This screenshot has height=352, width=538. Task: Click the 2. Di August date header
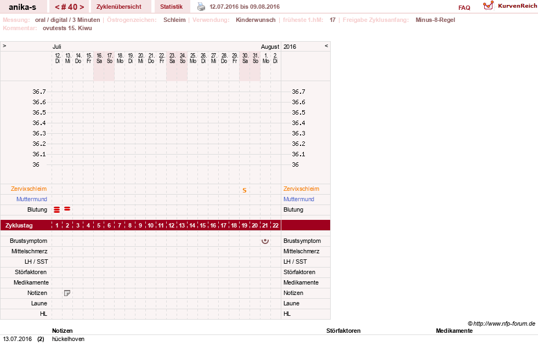tap(275, 58)
